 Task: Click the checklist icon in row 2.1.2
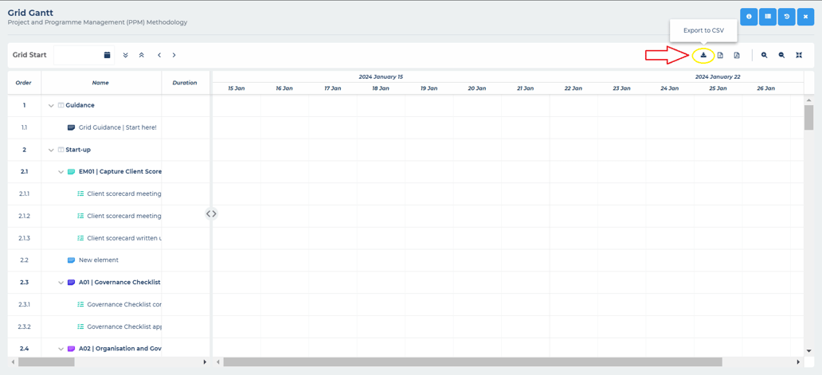[80, 216]
